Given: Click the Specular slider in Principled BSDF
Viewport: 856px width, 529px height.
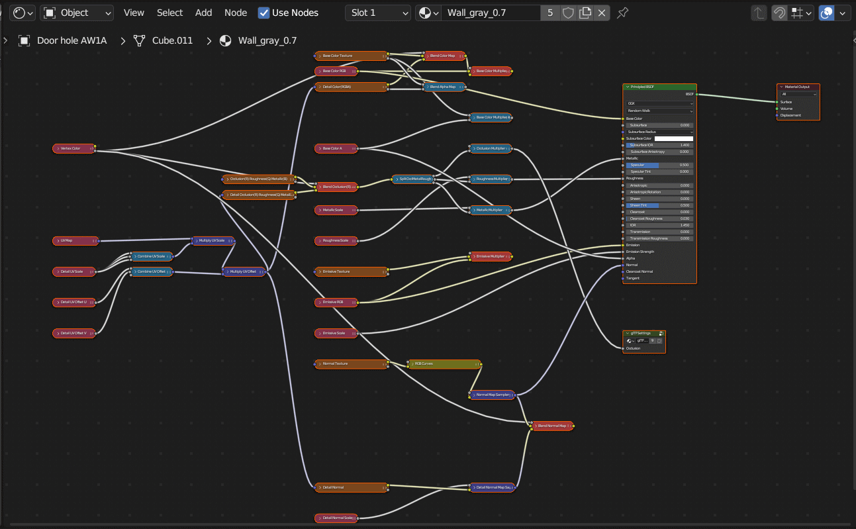Looking at the screenshot, I should tap(659, 165).
